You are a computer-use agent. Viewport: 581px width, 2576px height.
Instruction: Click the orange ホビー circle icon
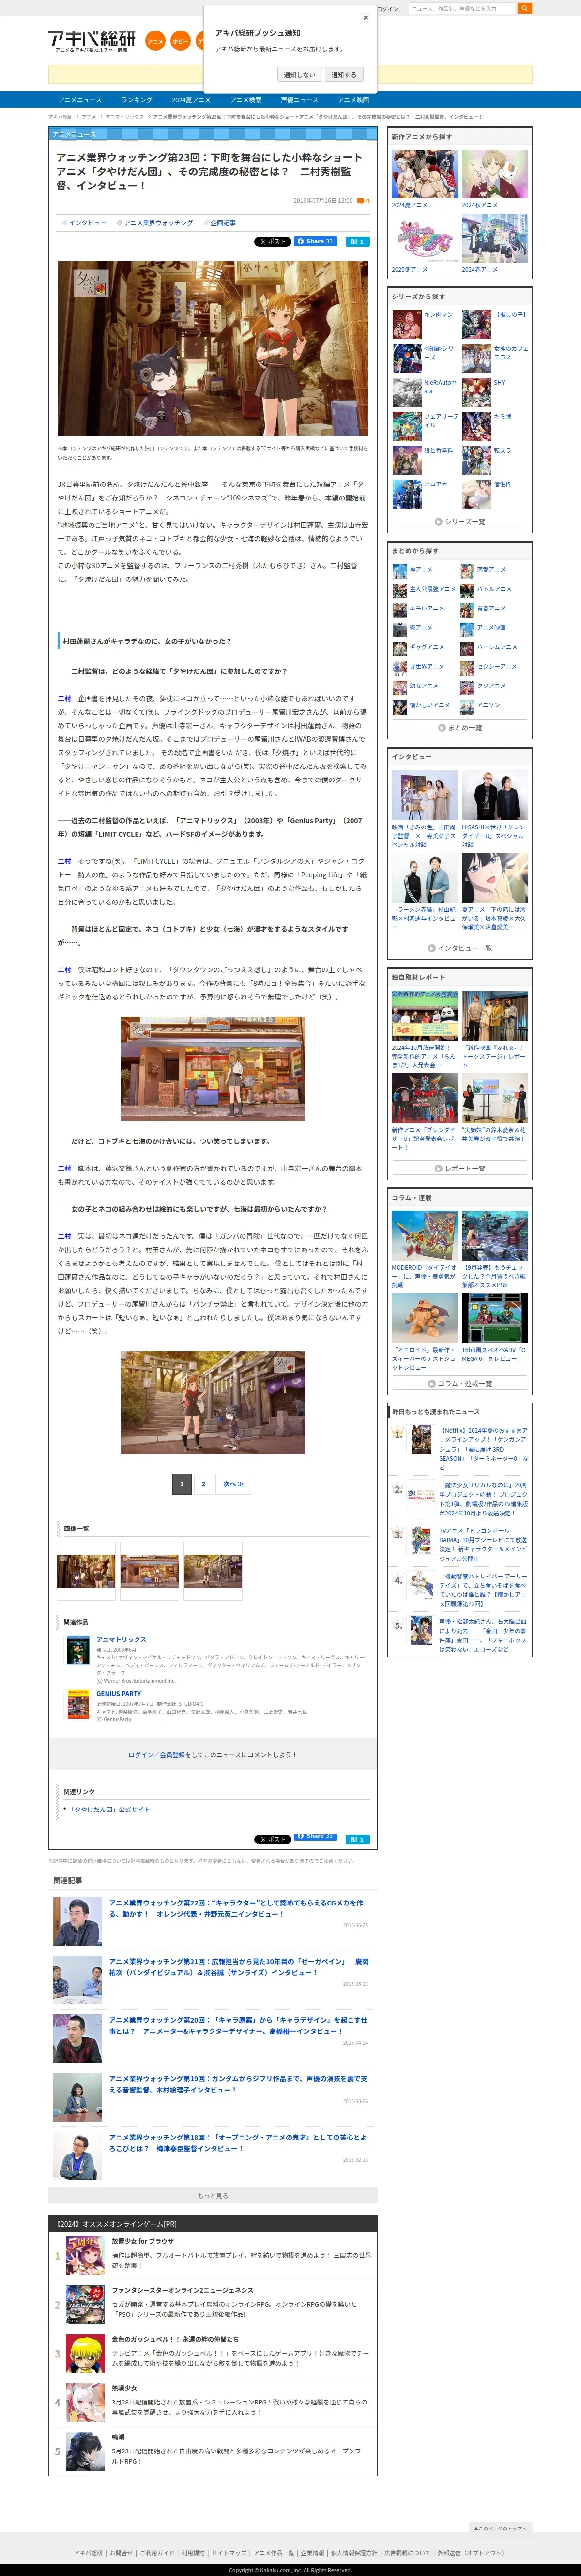point(180,41)
